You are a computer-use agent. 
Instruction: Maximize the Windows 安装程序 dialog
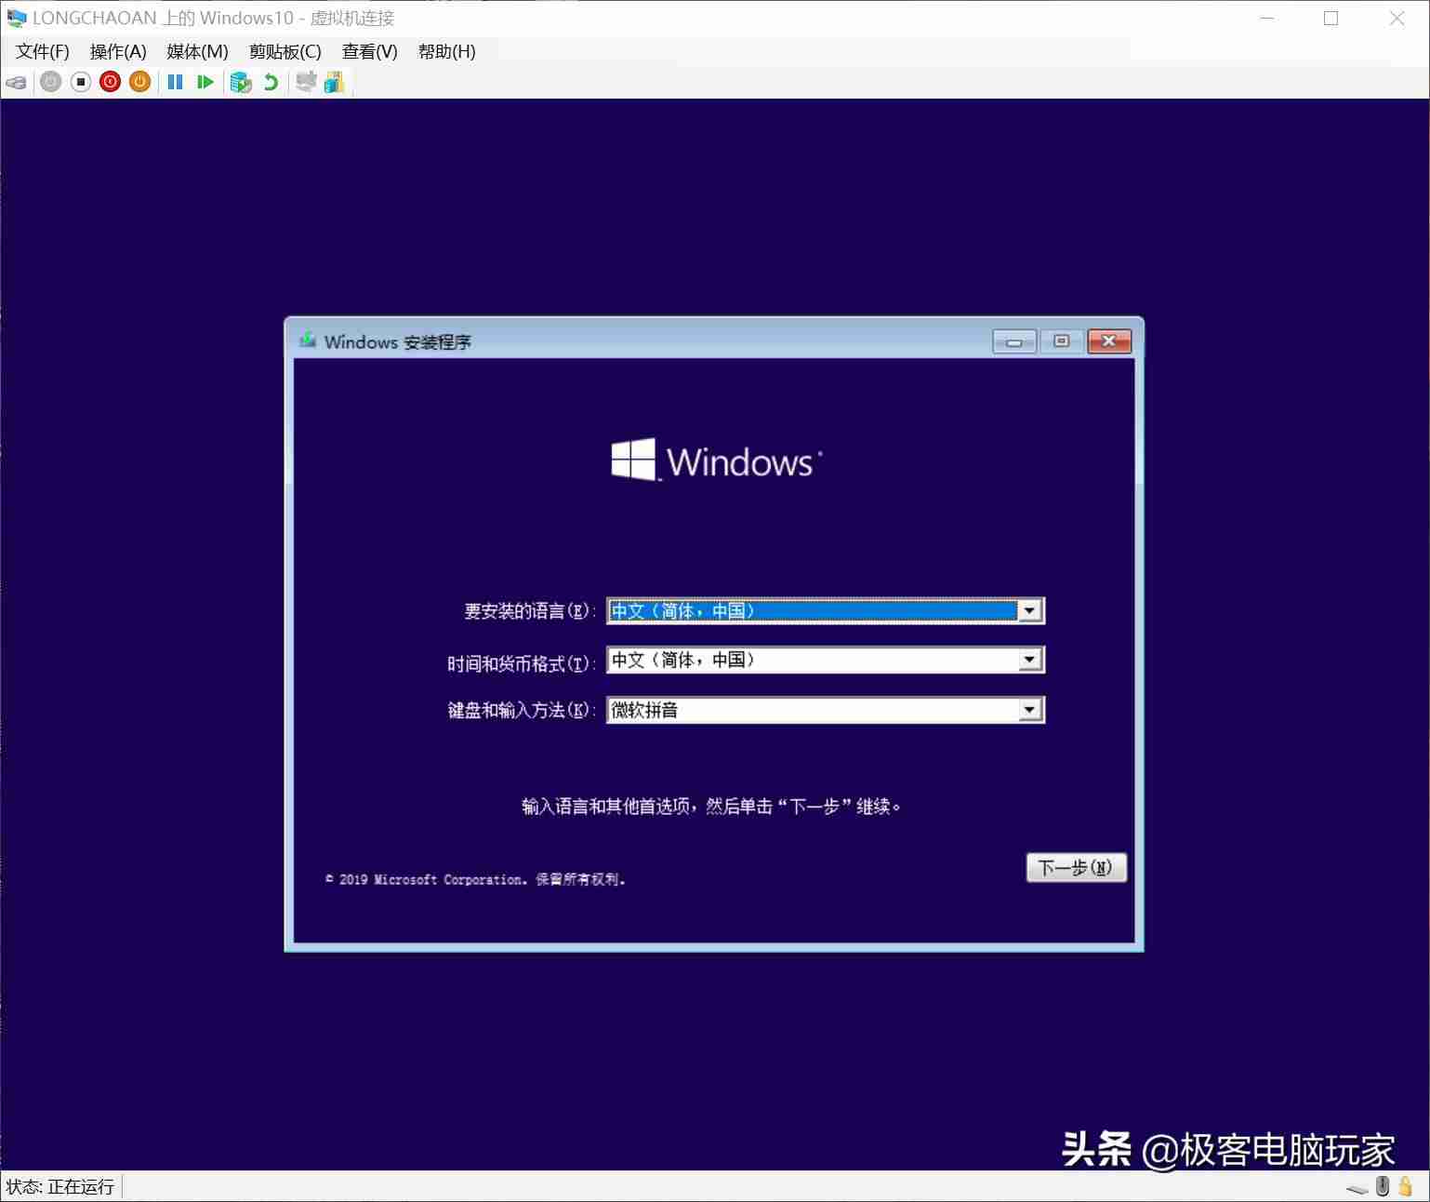click(1061, 341)
